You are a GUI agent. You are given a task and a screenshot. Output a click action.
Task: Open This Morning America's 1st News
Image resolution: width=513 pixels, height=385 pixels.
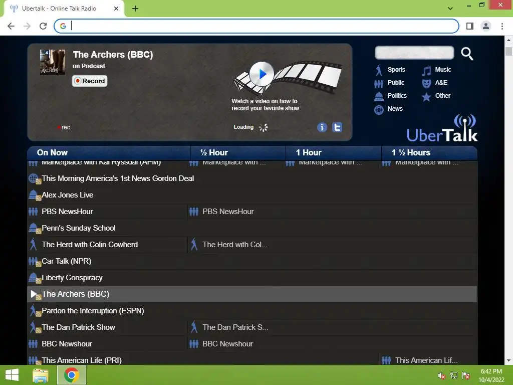click(x=118, y=178)
